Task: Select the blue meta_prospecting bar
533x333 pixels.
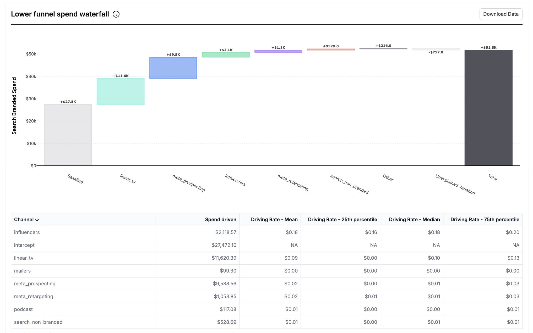Action: [x=173, y=68]
